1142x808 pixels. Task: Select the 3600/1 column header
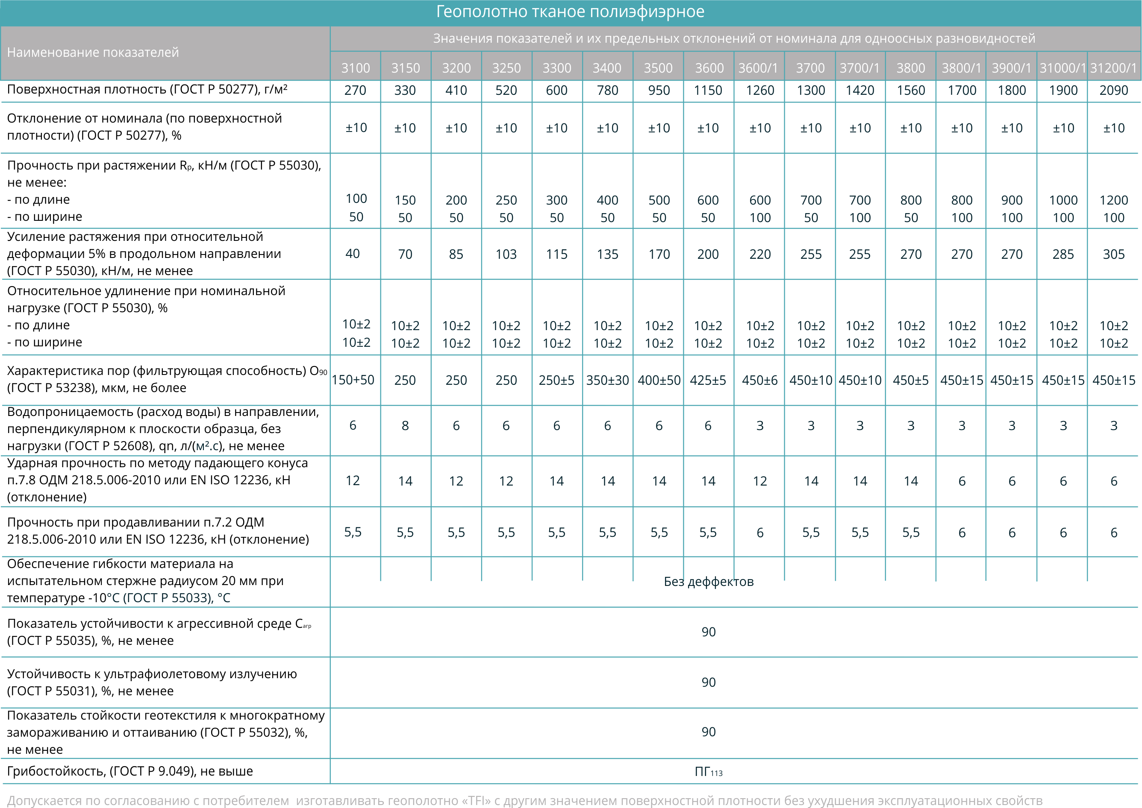758,67
